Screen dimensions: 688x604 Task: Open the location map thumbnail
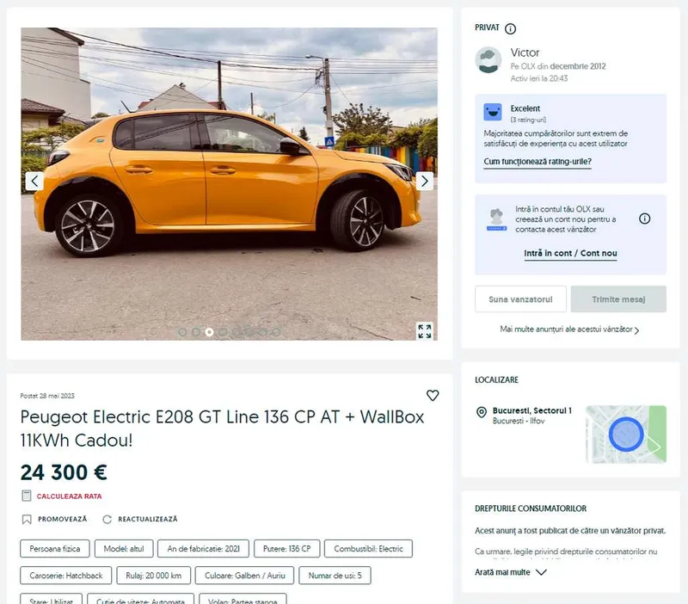coord(626,435)
